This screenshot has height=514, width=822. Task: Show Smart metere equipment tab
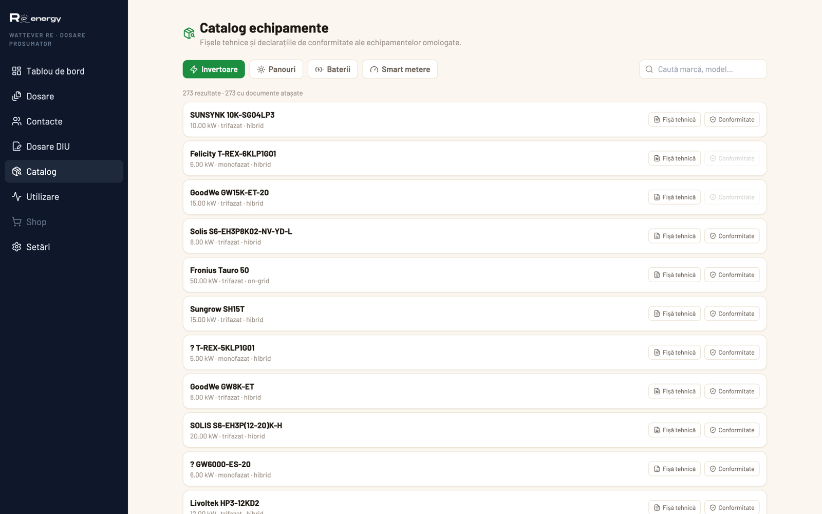point(400,69)
